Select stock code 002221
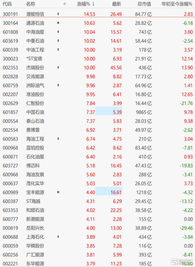Screen dimensions: 195x267 coord(10,263)
